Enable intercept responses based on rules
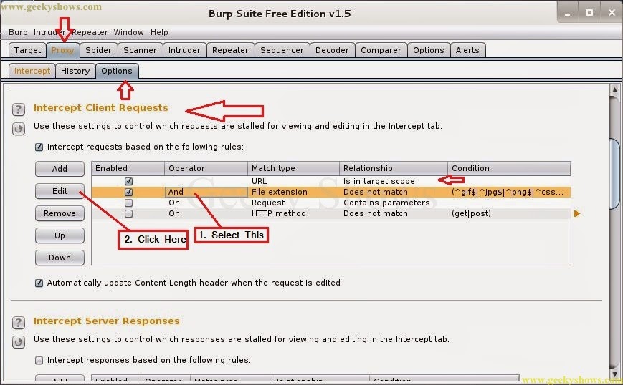The image size is (623, 385). [x=39, y=361]
